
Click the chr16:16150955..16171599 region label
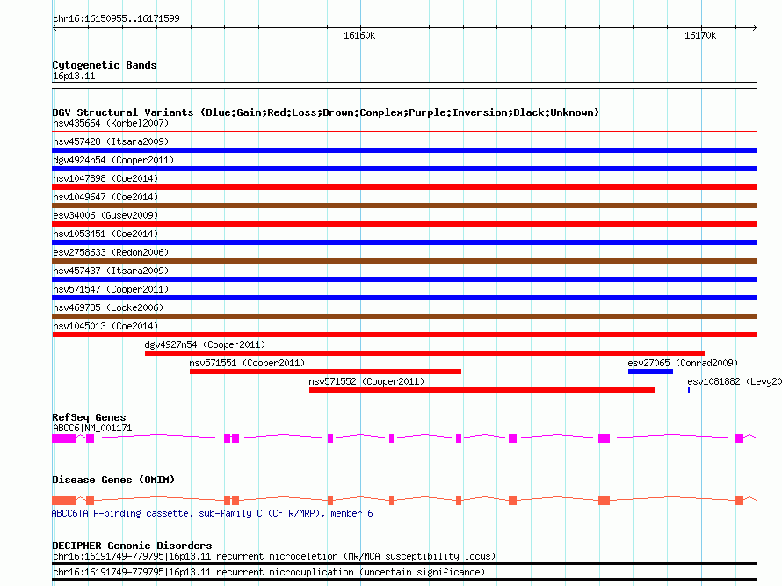116,19
